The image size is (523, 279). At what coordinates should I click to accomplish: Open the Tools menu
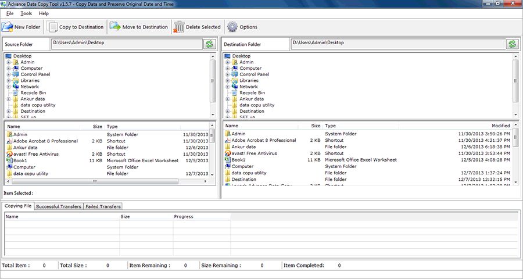tap(26, 13)
